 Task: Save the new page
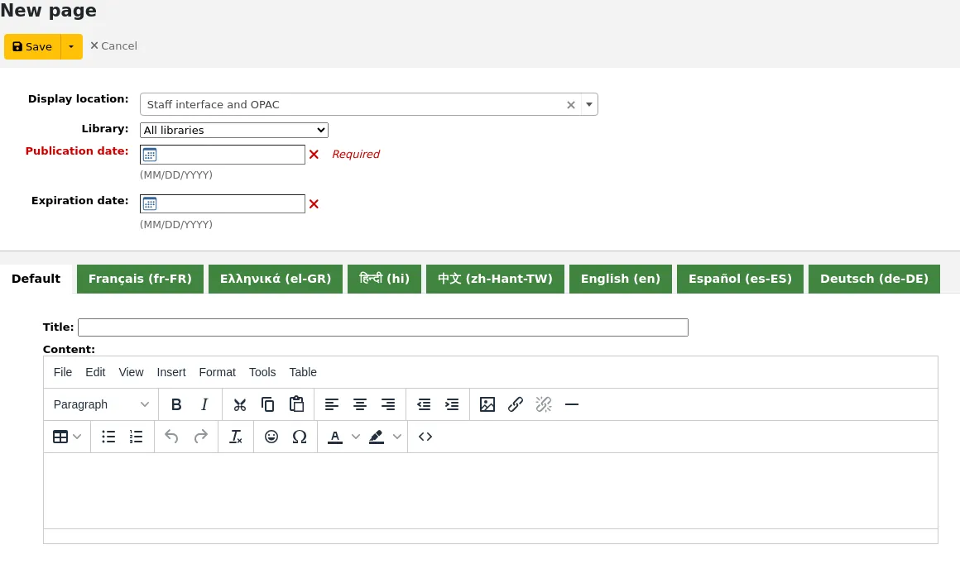coord(32,46)
